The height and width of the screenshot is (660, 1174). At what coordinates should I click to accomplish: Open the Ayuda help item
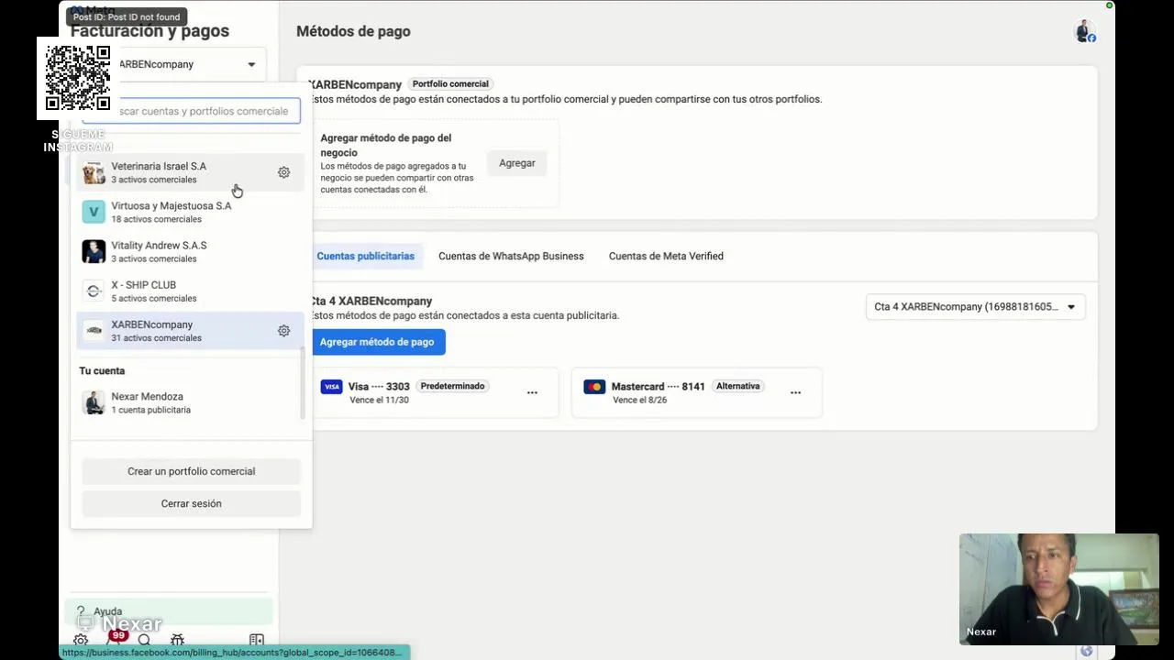coord(169,611)
